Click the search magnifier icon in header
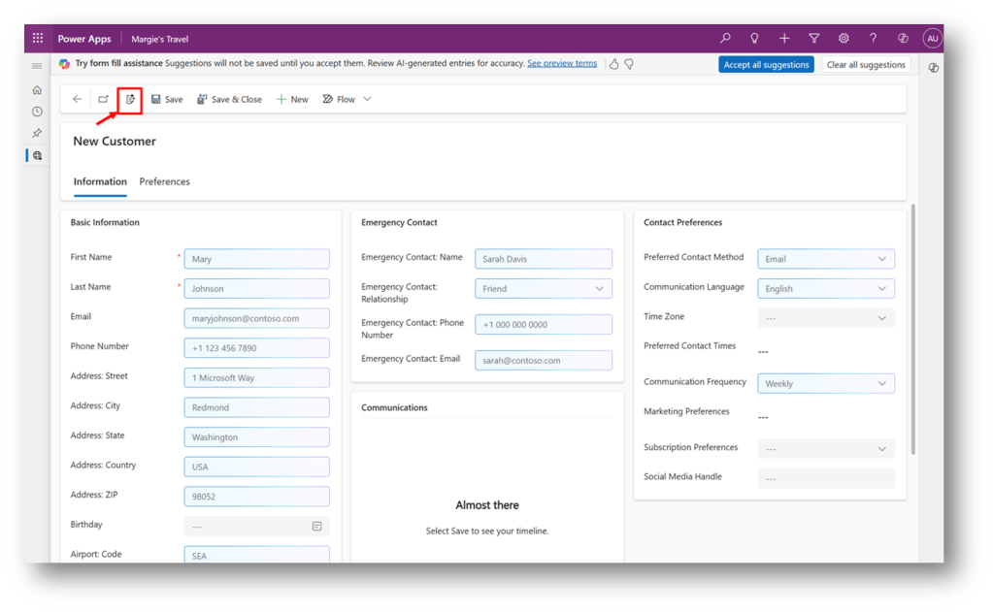 click(725, 39)
